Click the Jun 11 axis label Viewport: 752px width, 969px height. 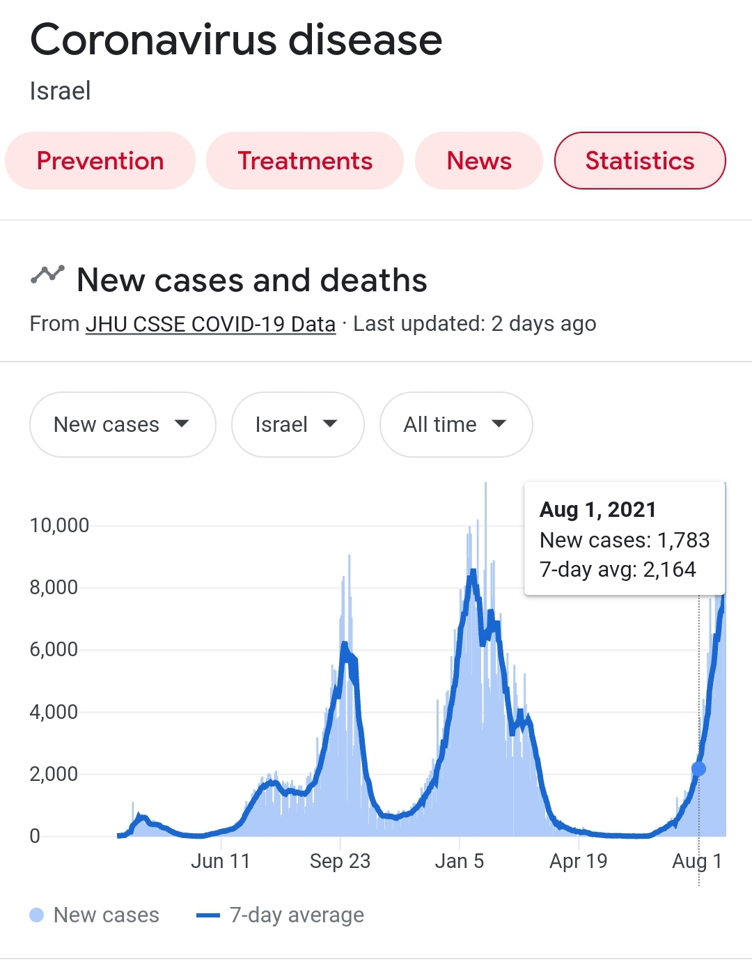click(220, 861)
